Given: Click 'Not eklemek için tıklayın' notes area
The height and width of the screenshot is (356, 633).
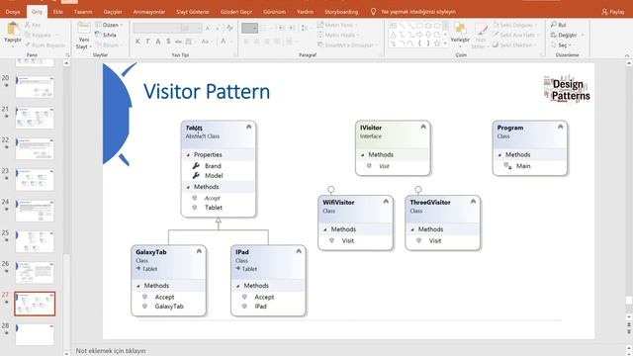Looking at the screenshot, I should [111, 351].
